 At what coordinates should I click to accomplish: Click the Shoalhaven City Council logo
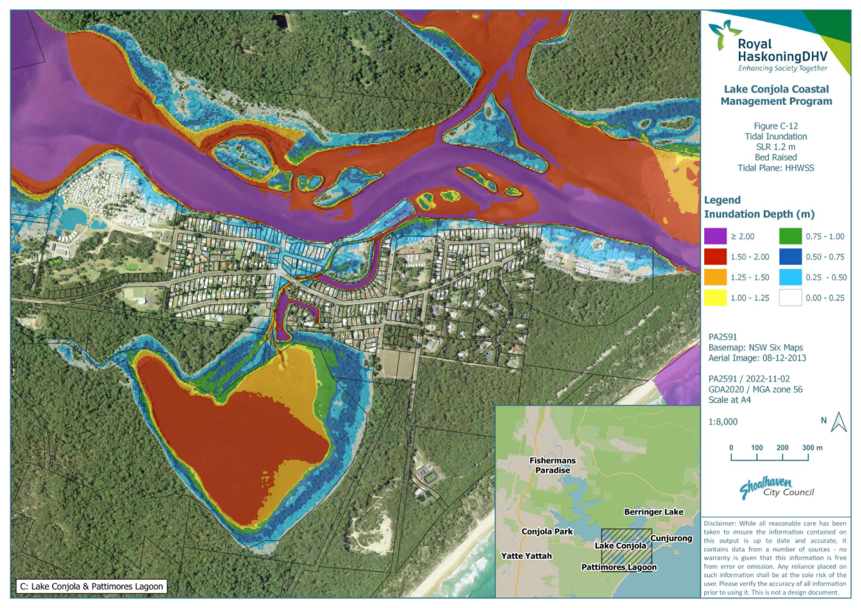(x=776, y=488)
